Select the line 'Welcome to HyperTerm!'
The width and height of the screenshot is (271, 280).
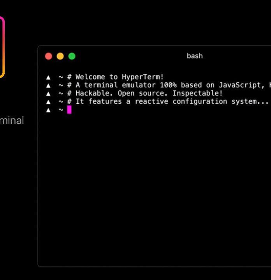[120, 77]
